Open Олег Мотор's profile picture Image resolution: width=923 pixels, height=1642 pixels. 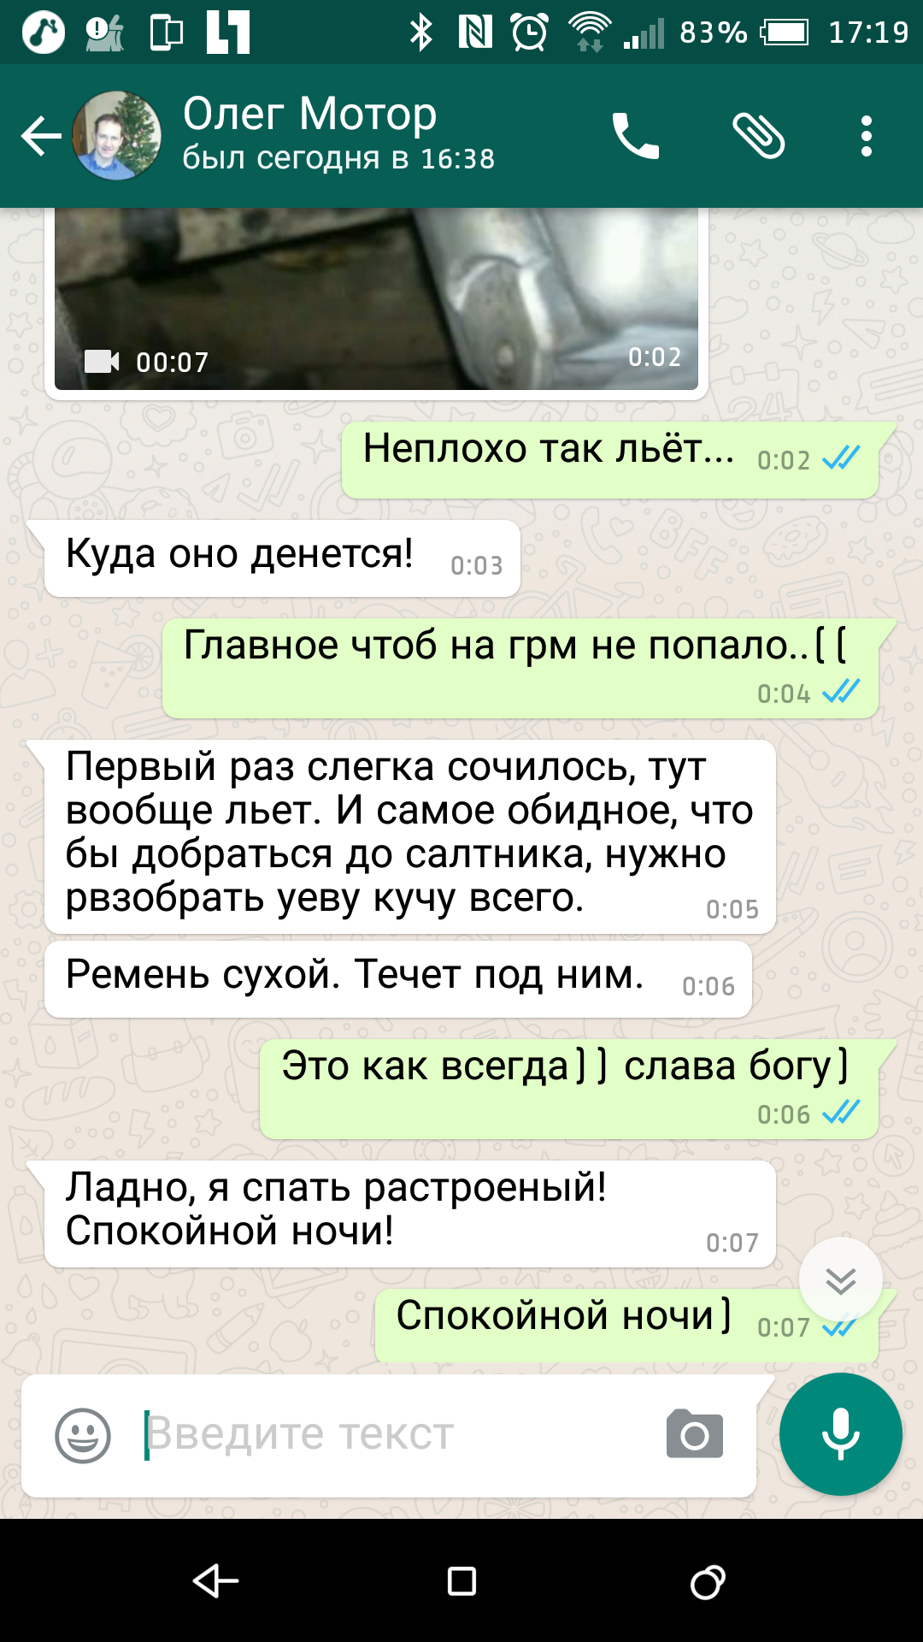click(117, 136)
